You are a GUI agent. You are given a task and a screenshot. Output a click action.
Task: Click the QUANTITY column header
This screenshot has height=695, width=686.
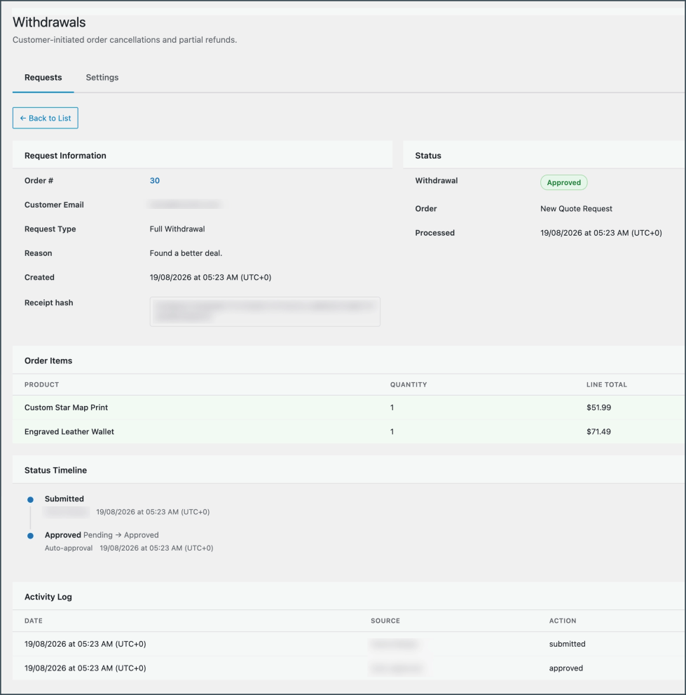click(x=409, y=385)
